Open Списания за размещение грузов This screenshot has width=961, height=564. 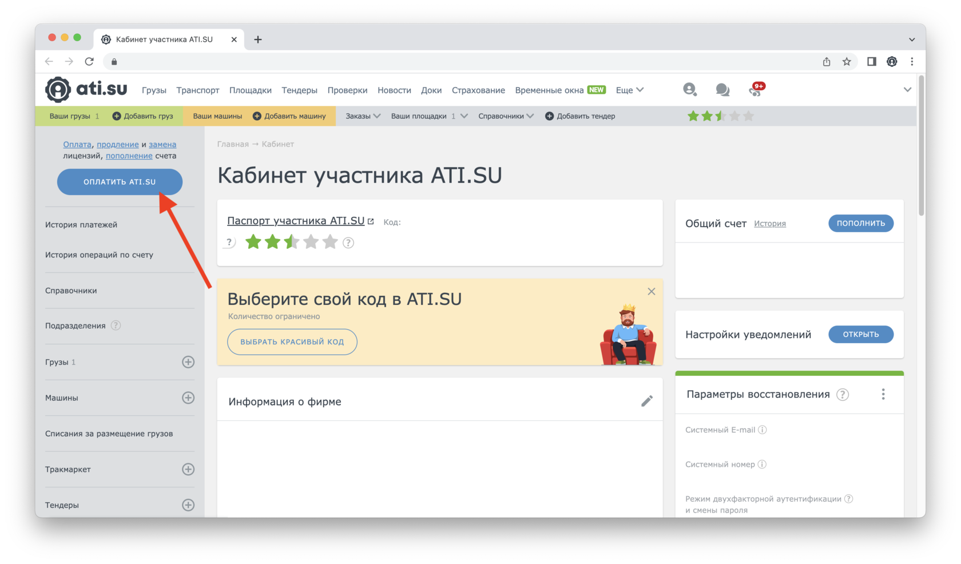pos(109,434)
